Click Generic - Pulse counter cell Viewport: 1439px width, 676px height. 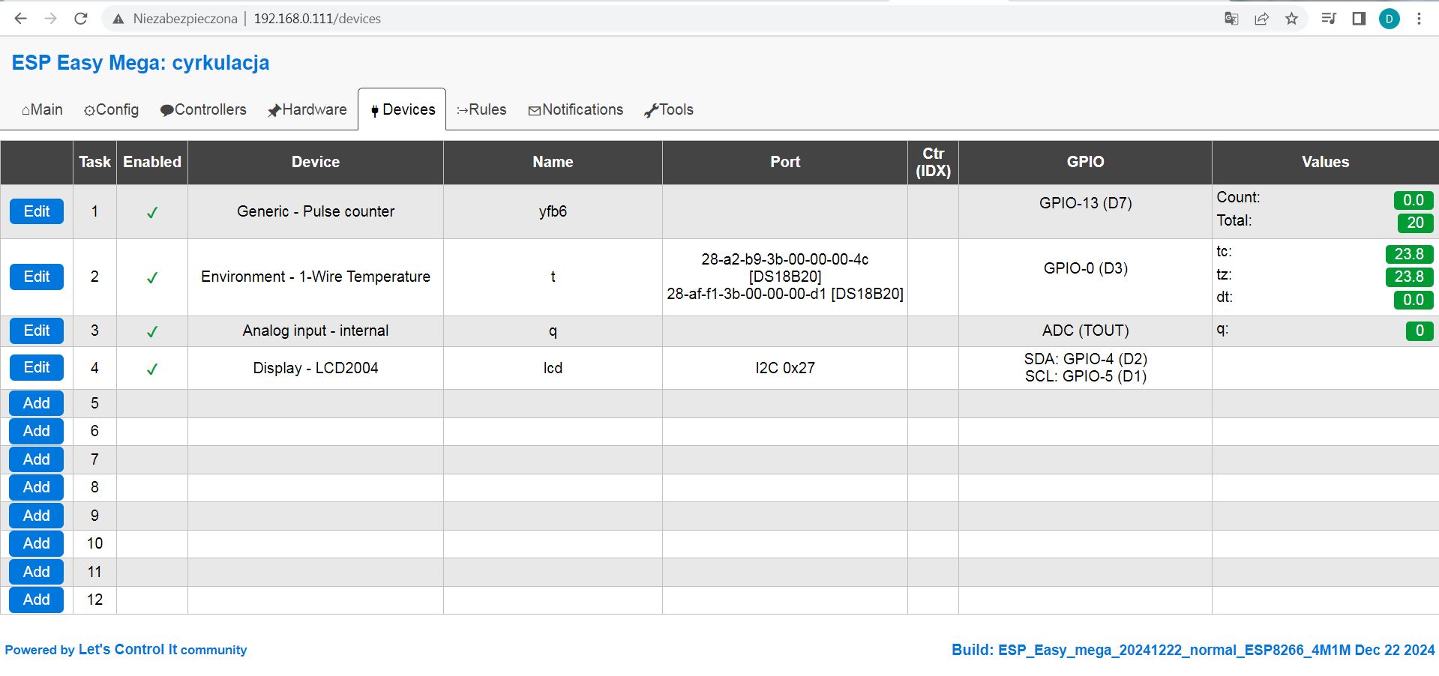[x=316, y=211]
